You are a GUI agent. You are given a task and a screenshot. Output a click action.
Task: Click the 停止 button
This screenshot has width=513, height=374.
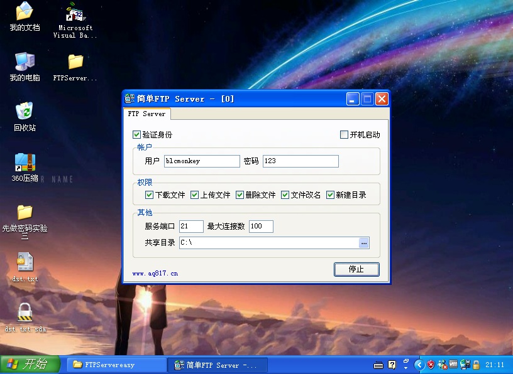pos(356,269)
